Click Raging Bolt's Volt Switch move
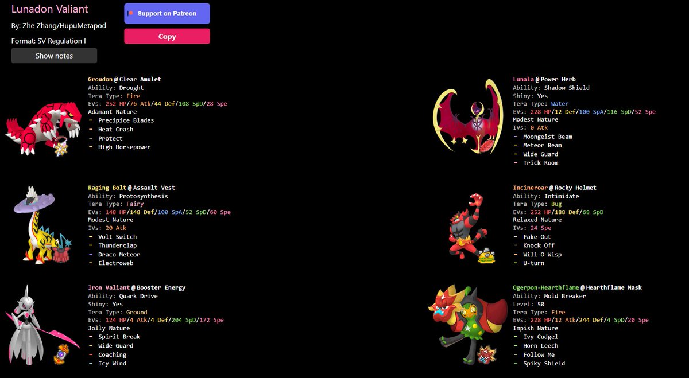The height and width of the screenshot is (378, 689). (x=117, y=237)
